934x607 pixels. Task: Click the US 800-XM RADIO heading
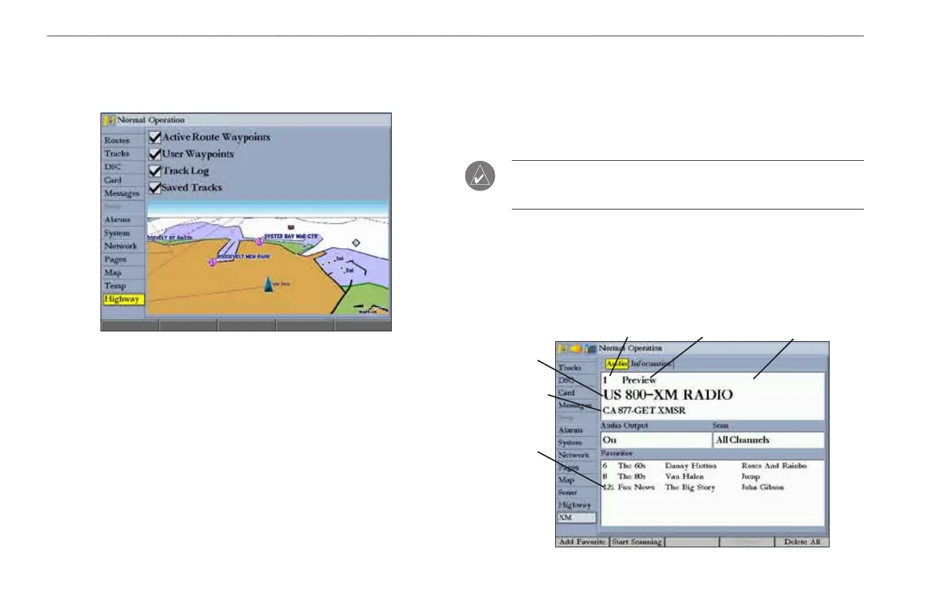[668, 395]
